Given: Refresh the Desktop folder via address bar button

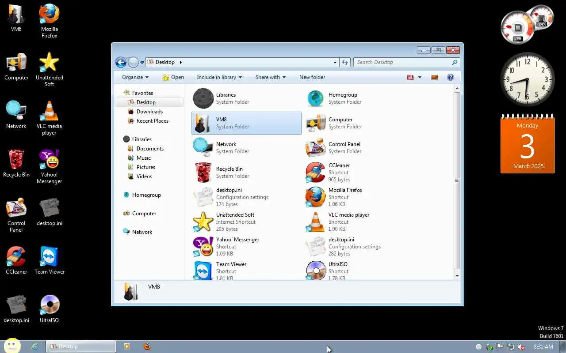Looking at the screenshot, I should coord(345,62).
